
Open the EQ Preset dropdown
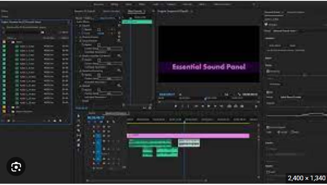pyautogui.click(x=290, y=97)
